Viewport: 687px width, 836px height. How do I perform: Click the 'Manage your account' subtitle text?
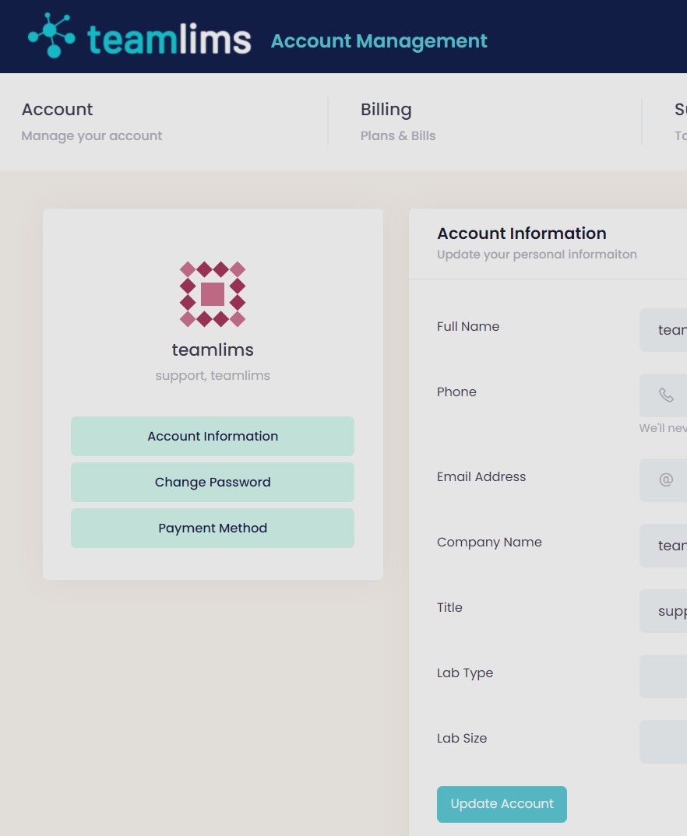coord(92,136)
